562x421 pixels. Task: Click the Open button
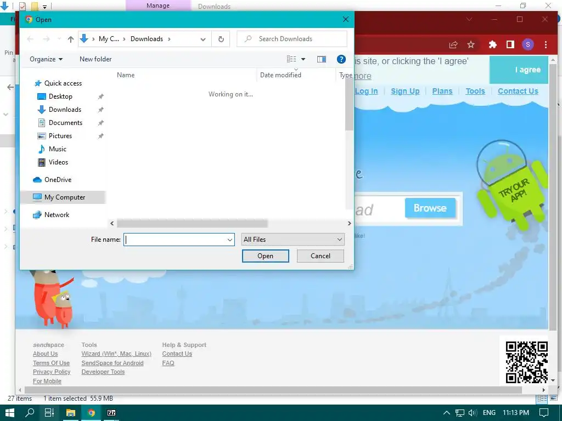pyautogui.click(x=265, y=256)
